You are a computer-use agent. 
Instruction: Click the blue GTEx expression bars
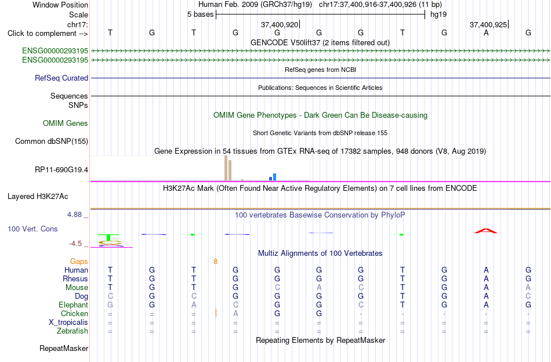click(273, 177)
